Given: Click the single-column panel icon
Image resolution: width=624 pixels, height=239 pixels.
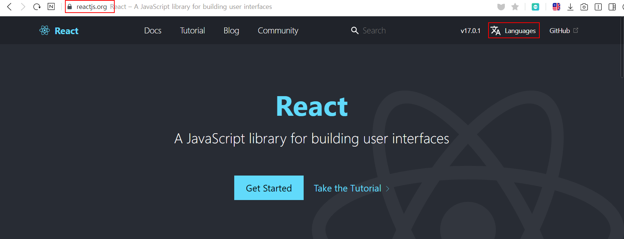Looking at the screenshot, I should pos(598,7).
